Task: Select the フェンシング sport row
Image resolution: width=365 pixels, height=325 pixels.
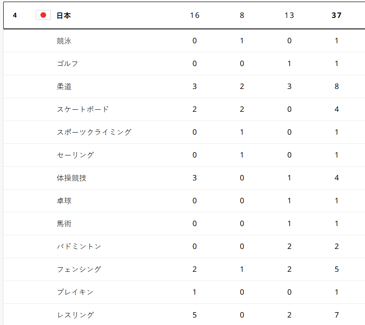Action: [x=79, y=269]
